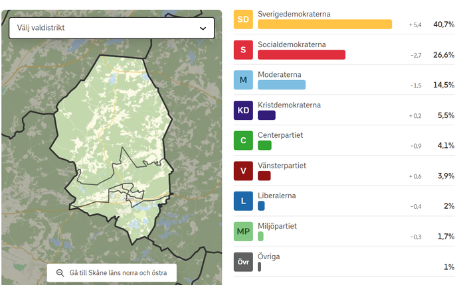Click the Övr party badge
This screenshot has width=465, height=285.
tap(243, 262)
